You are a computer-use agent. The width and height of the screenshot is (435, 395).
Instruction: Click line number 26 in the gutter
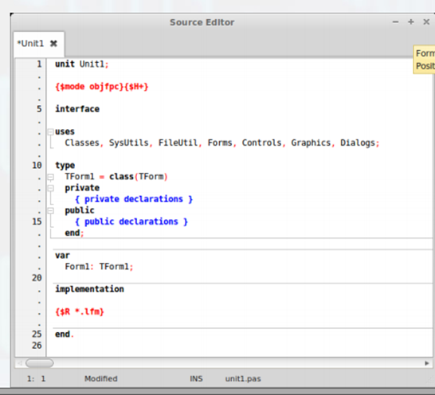tap(37, 346)
